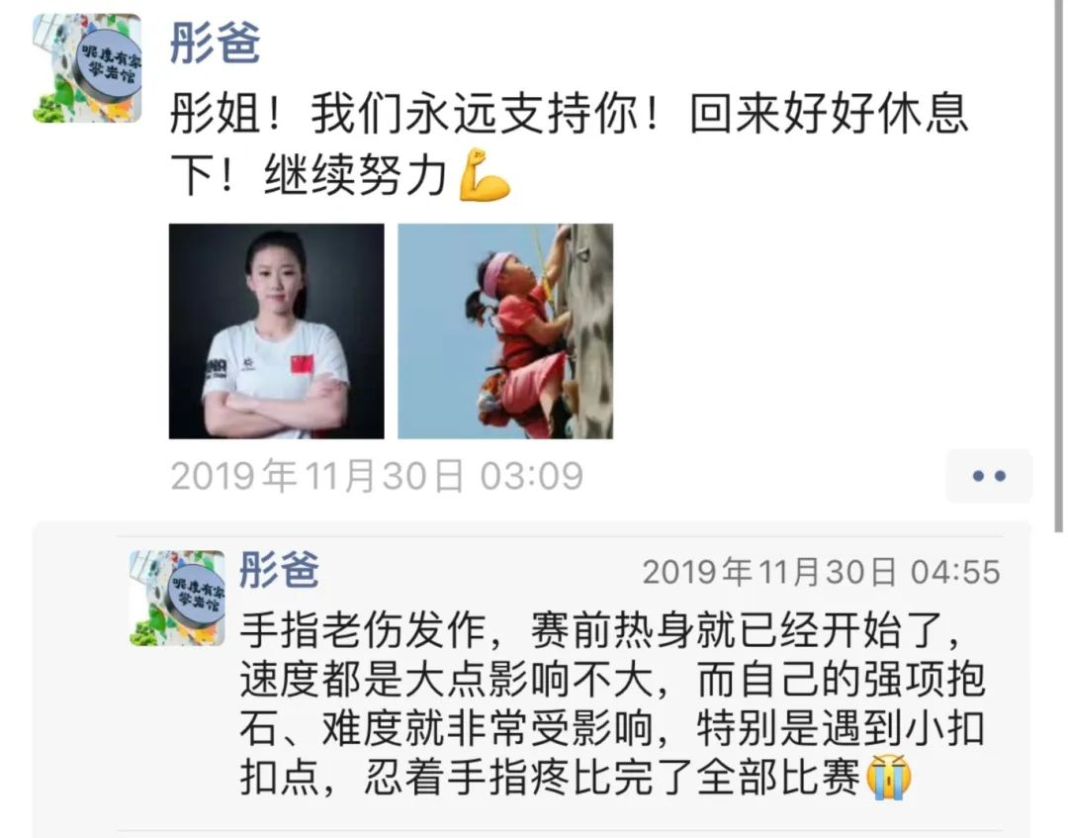This screenshot has height=838, width=1068.
Task: Click the post timestamp ending 03:09
Action: click(x=377, y=476)
